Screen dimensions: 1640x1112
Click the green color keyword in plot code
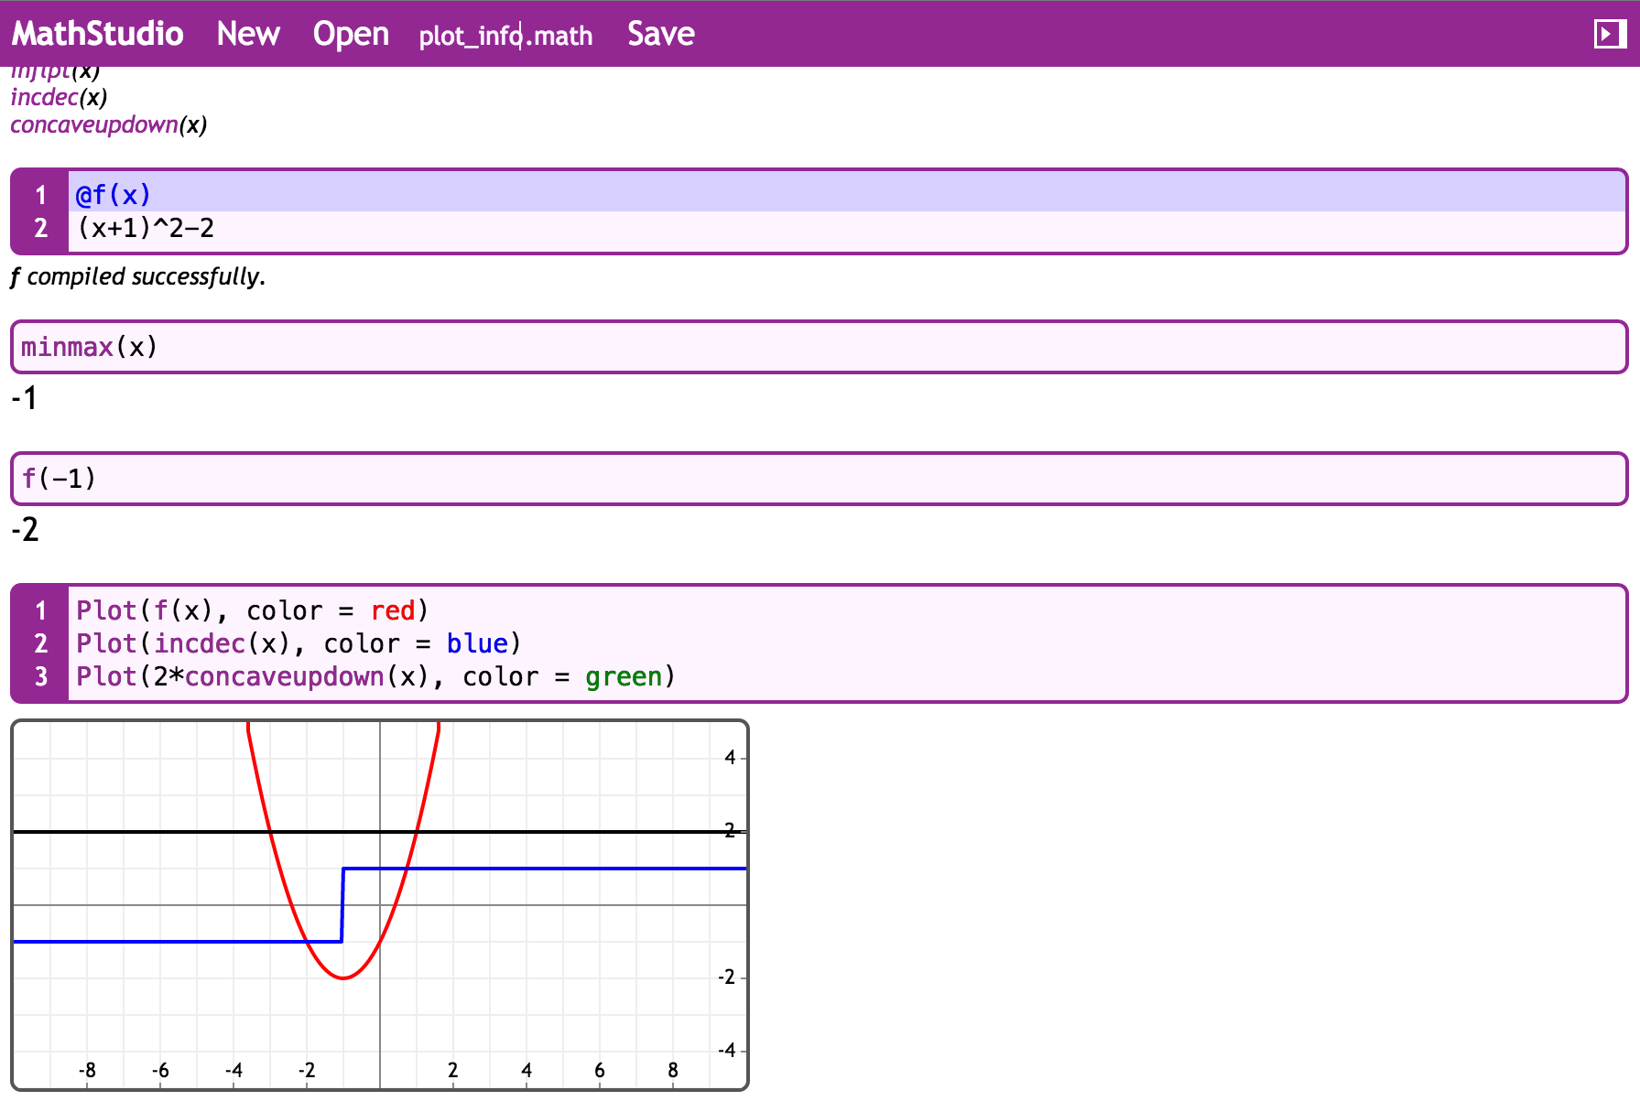click(623, 676)
